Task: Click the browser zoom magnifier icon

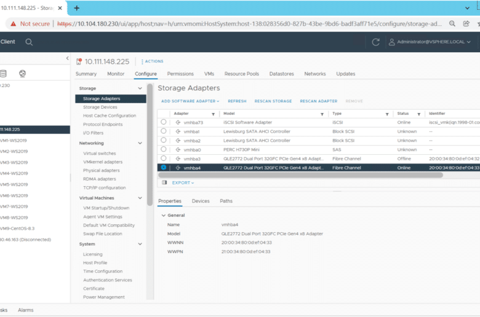Action: (452, 23)
